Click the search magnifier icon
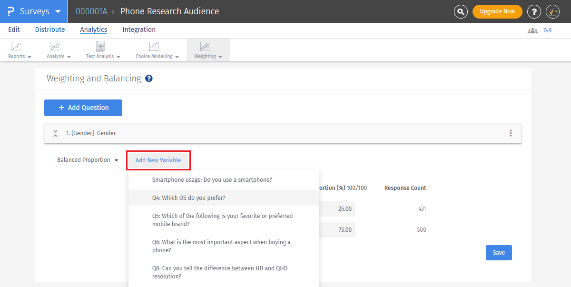The height and width of the screenshot is (287, 571). (461, 11)
